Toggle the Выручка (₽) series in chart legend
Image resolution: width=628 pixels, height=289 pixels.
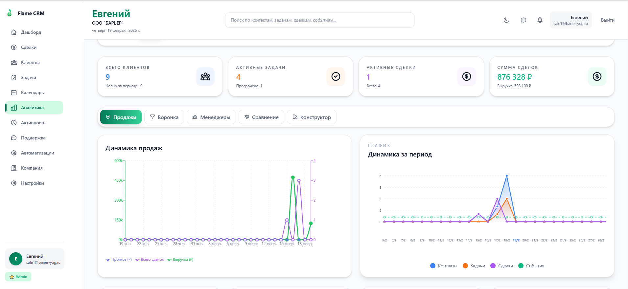tap(180, 259)
